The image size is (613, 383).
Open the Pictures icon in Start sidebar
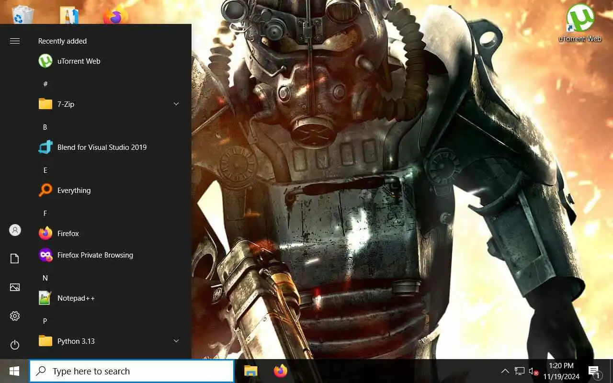(15, 287)
